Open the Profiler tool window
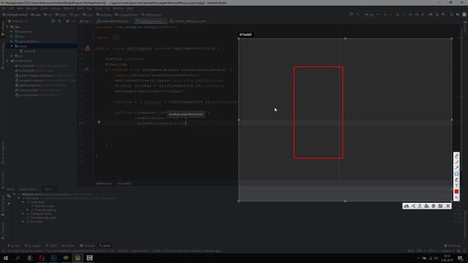 [68, 245]
